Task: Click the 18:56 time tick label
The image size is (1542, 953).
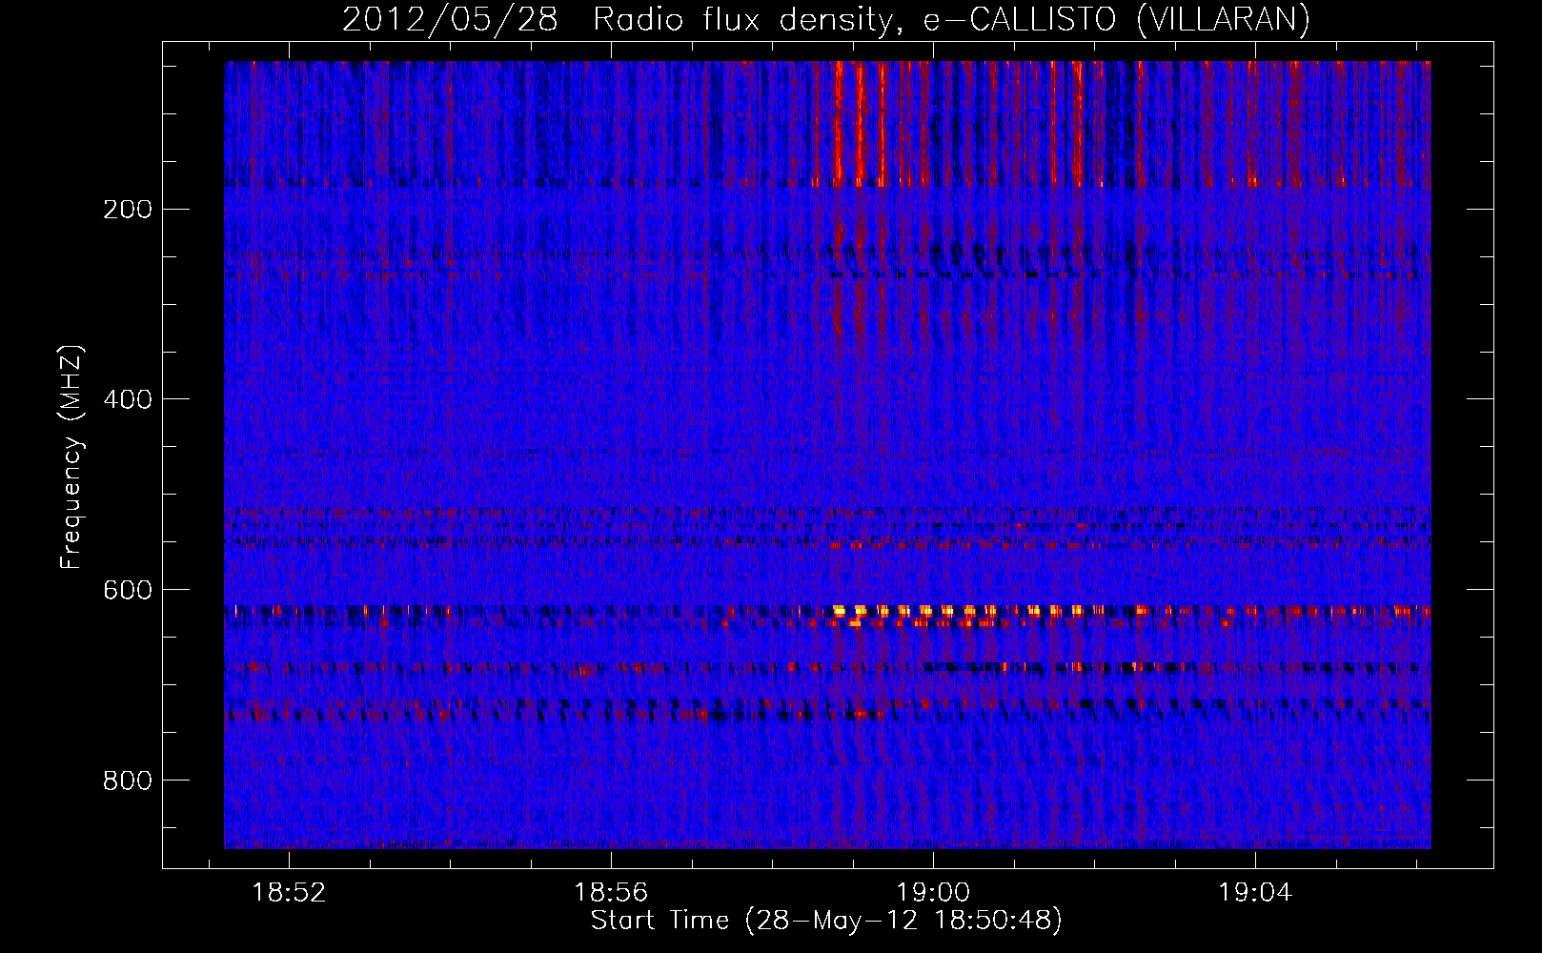Action: 611,893
